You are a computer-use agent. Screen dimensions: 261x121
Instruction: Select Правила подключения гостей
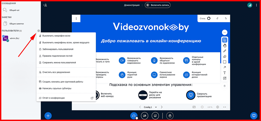66,56
